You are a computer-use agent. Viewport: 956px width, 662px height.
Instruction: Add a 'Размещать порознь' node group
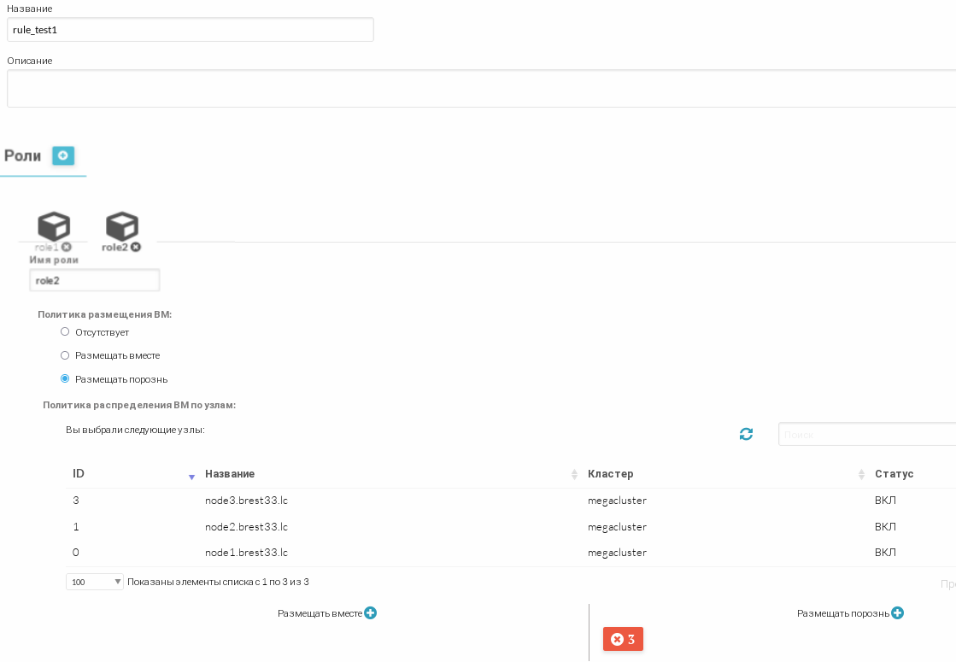[x=897, y=612]
